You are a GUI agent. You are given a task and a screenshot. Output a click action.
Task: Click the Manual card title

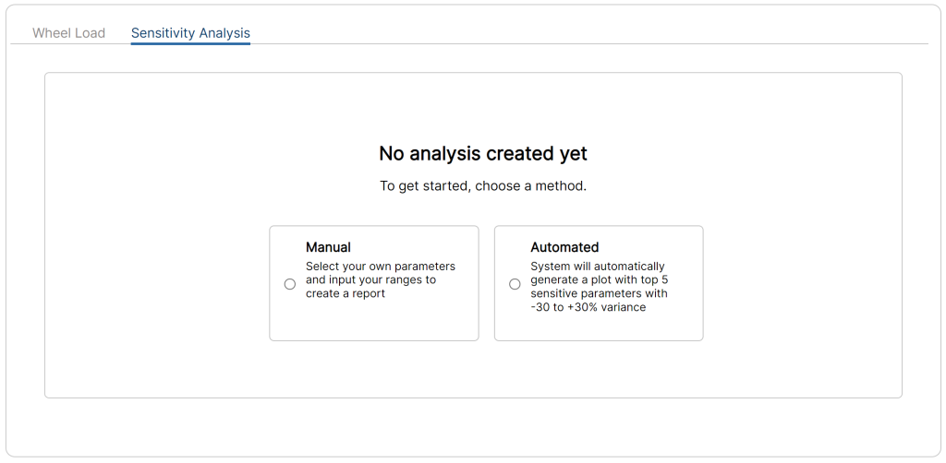(x=328, y=247)
